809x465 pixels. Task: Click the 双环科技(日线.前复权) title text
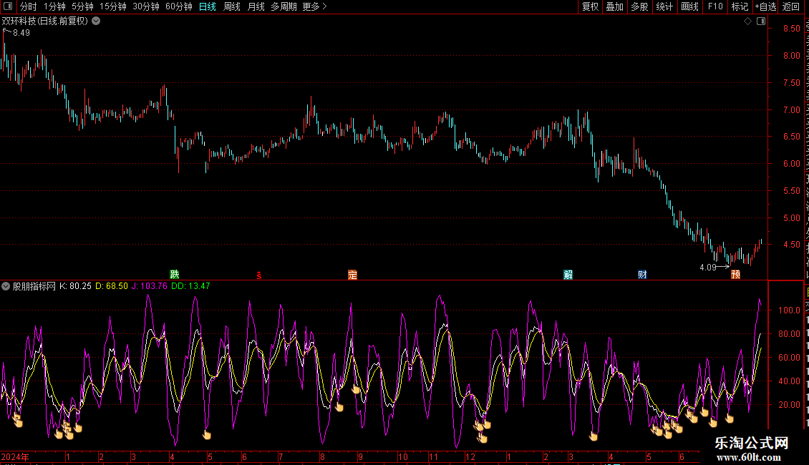[45, 21]
